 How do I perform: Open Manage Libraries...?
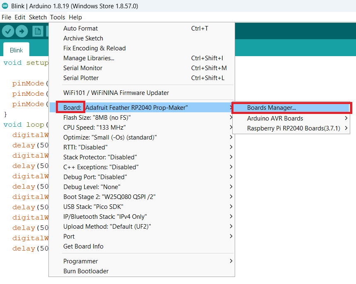89,58
